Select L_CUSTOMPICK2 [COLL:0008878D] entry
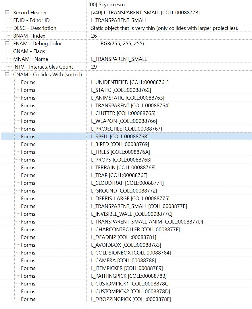 130,291
